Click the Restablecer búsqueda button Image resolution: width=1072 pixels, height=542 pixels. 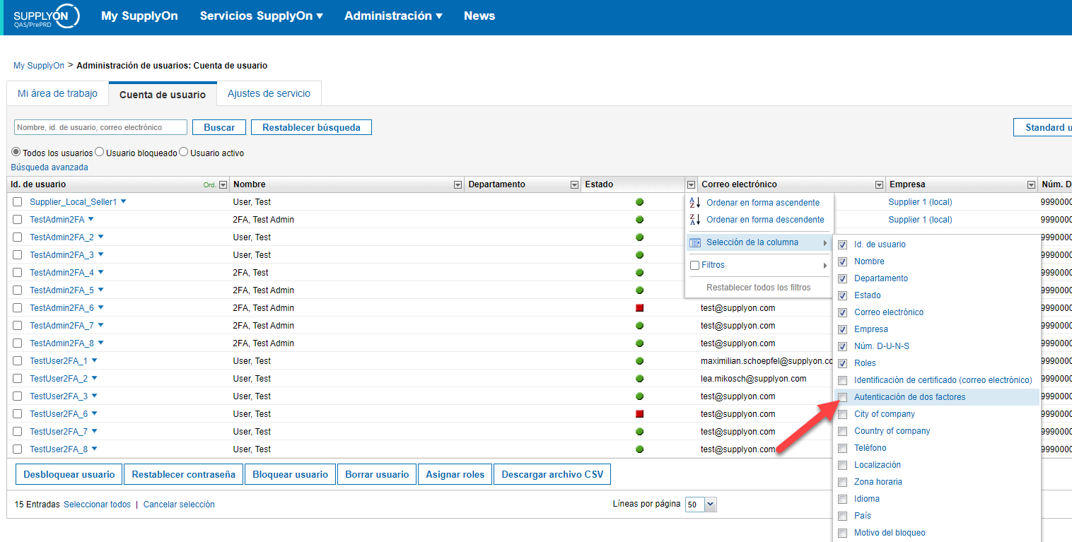click(x=311, y=127)
